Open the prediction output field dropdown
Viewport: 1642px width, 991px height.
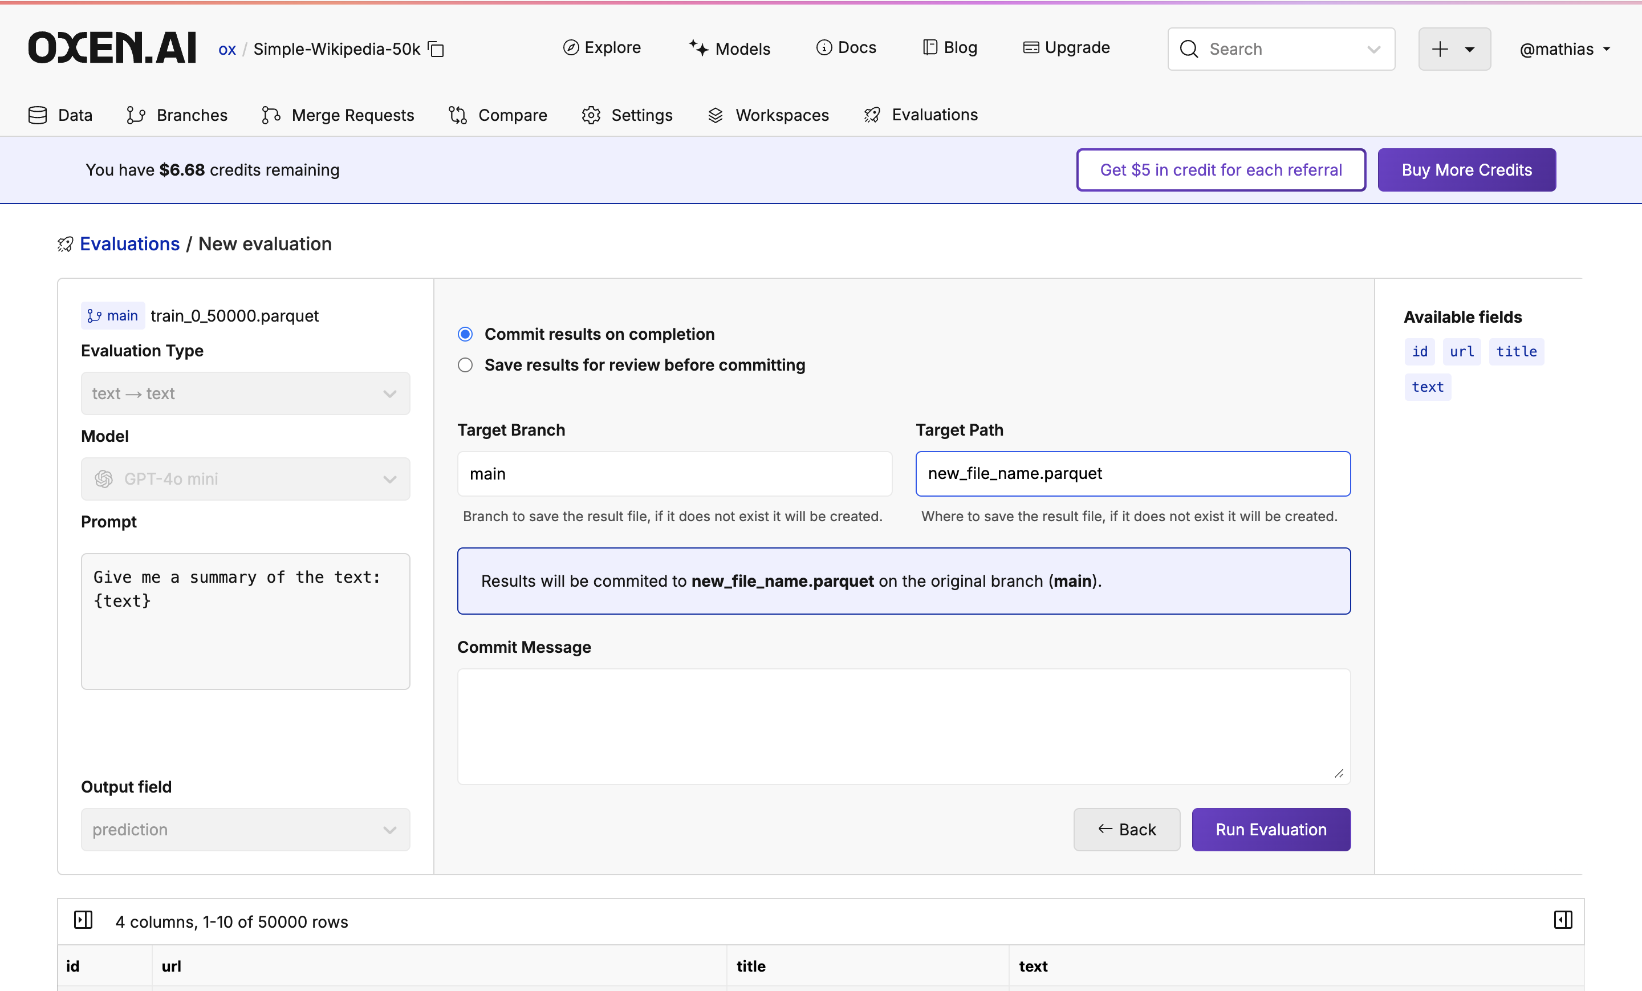tap(245, 830)
